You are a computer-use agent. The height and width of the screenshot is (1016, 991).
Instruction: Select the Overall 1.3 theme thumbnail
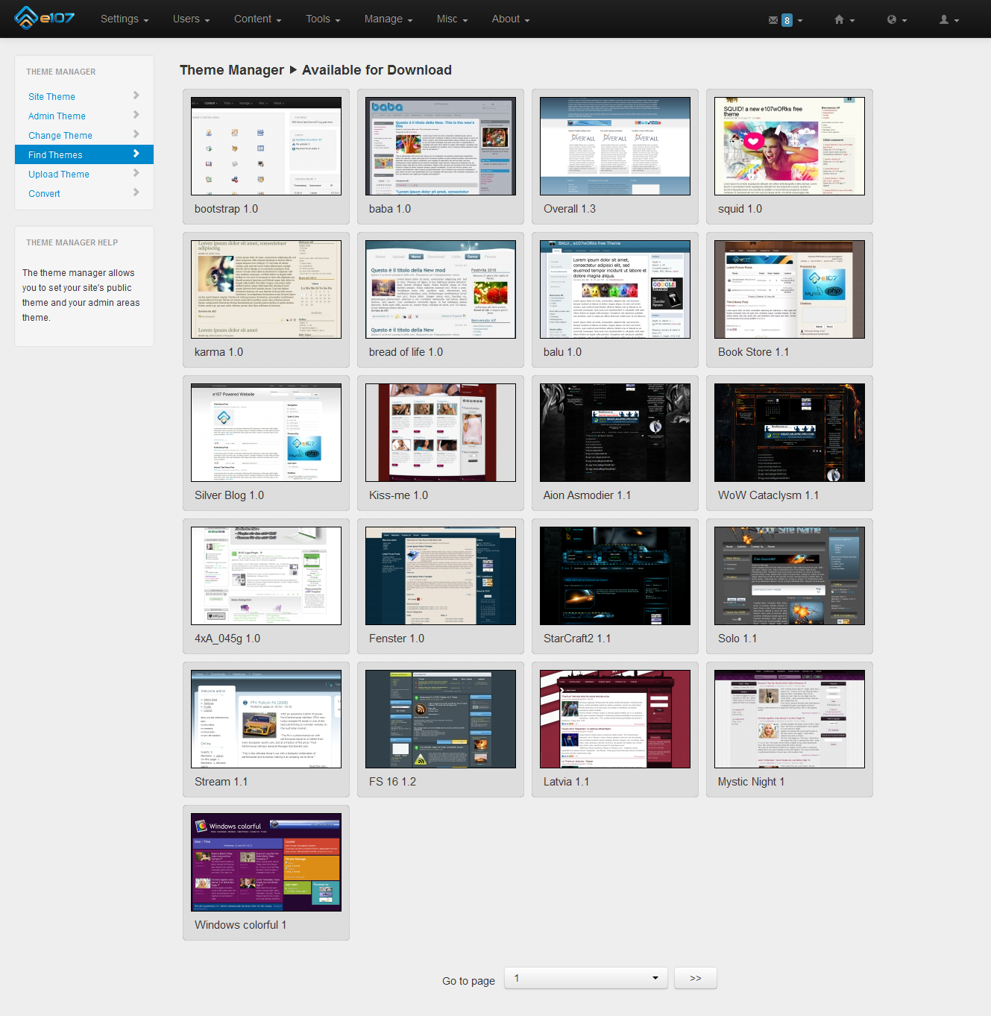click(615, 146)
